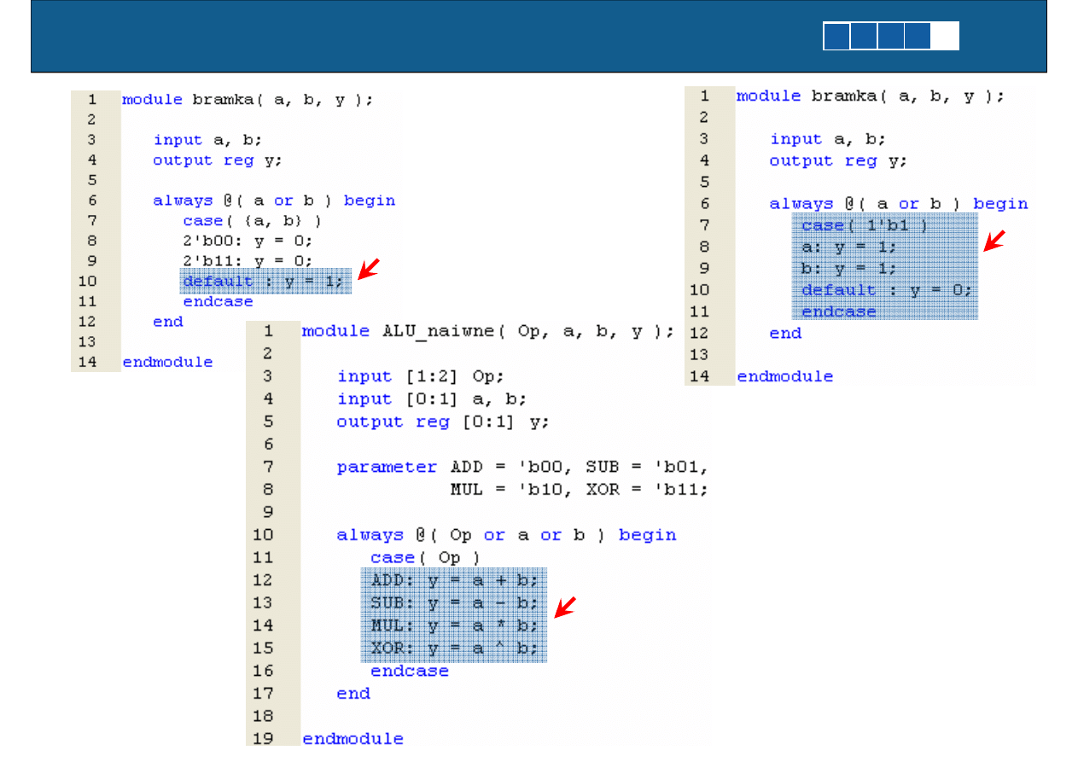Click the white square in header progress indicator
The width and height of the screenshot is (1078, 762).
[x=945, y=37]
